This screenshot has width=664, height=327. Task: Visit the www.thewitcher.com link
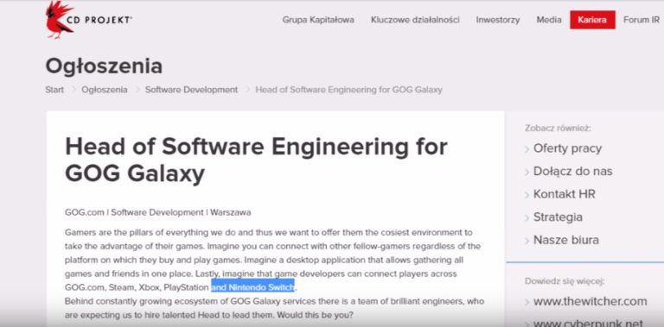pos(590,301)
